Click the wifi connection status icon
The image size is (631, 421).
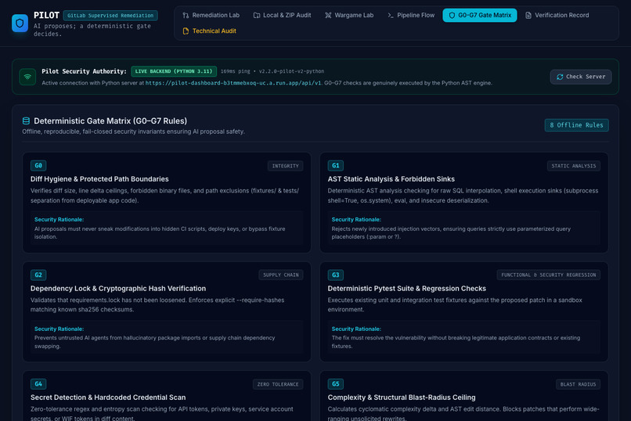pos(27,77)
